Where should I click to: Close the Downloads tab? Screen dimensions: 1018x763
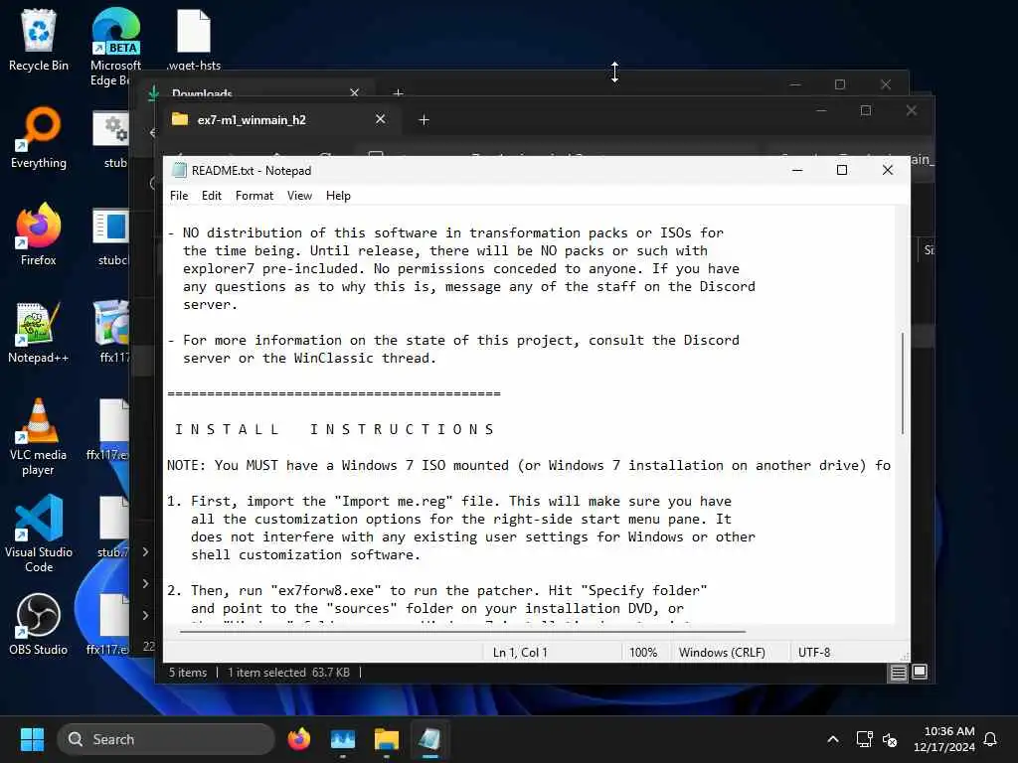355,92
